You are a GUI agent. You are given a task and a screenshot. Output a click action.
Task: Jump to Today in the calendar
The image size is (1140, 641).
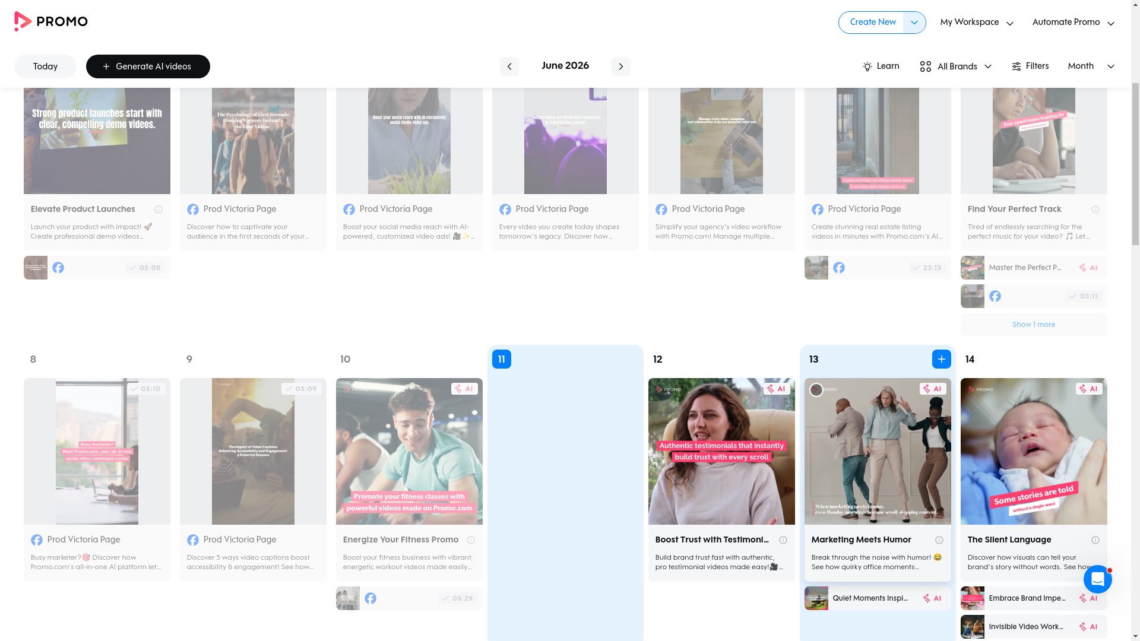pos(45,66)
